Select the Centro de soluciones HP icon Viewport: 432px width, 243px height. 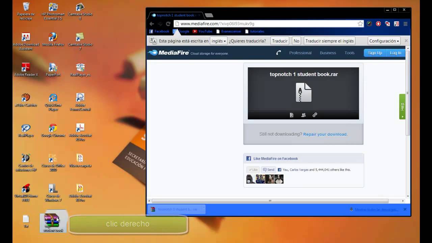26,162
